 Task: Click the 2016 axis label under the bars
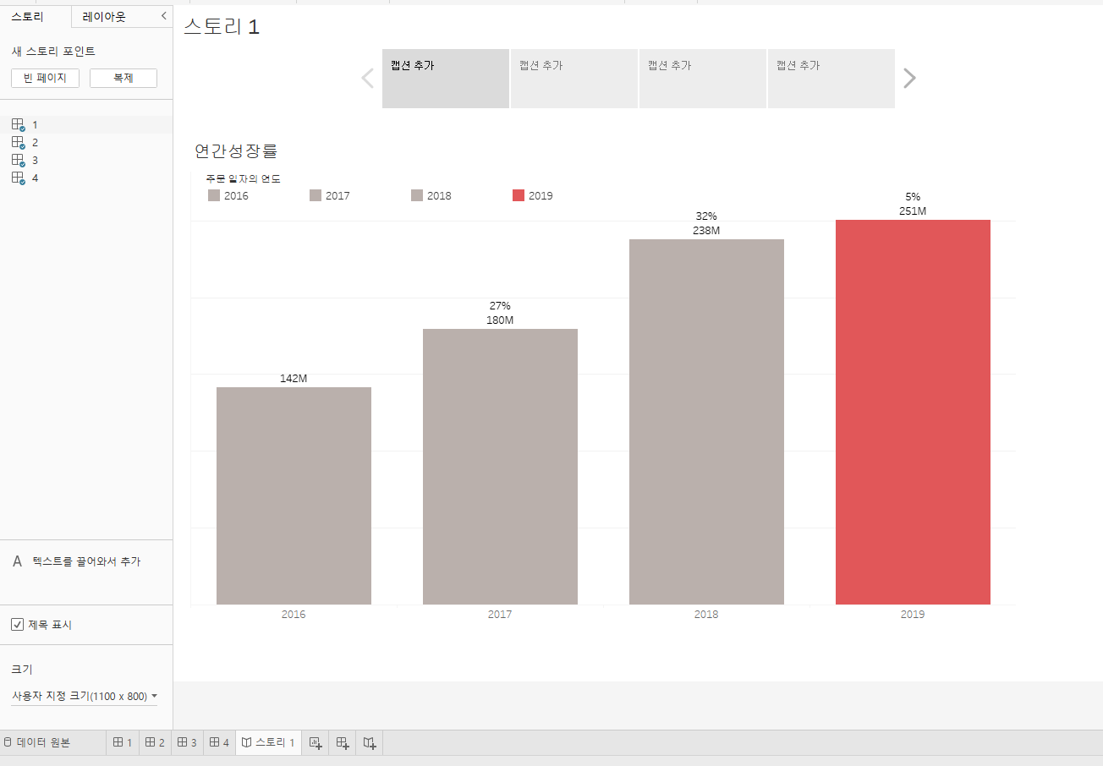[294, 615]
